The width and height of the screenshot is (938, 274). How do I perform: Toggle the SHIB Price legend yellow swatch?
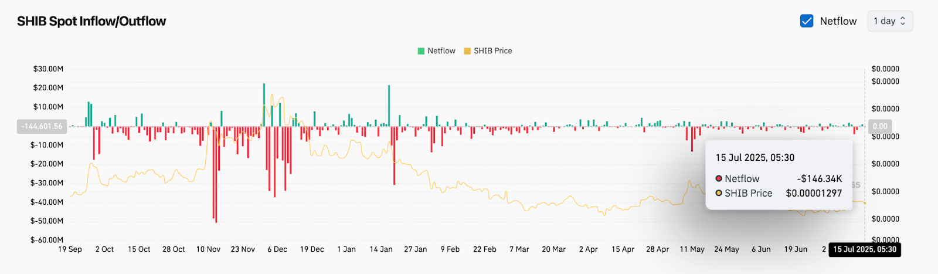click(x=467, y=51)
